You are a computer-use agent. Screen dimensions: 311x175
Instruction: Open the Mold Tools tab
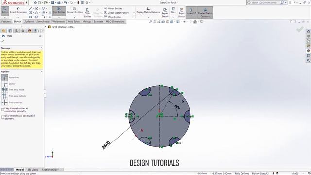click(73, 21)
